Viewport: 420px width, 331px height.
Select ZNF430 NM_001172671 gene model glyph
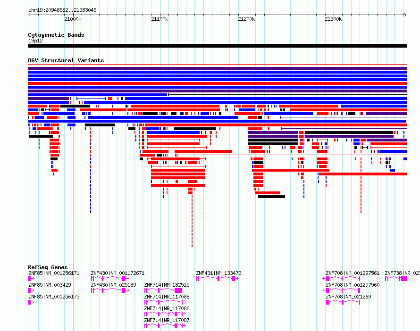coord(110,279)
